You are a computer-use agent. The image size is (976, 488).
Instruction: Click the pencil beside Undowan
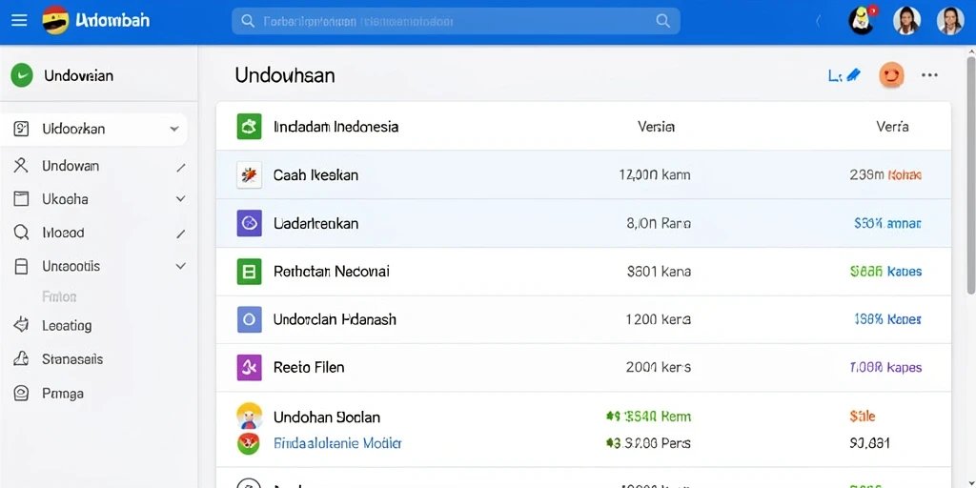pos(180,168)
